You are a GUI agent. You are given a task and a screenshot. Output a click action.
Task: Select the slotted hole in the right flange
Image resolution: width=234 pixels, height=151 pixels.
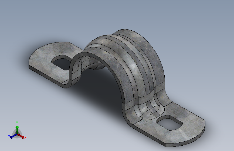pyautogui.click(x=169, y=123)
